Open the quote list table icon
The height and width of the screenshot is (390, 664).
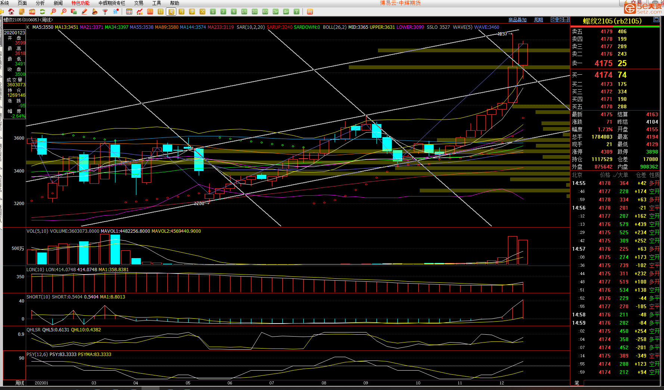(x=129, y=12)
